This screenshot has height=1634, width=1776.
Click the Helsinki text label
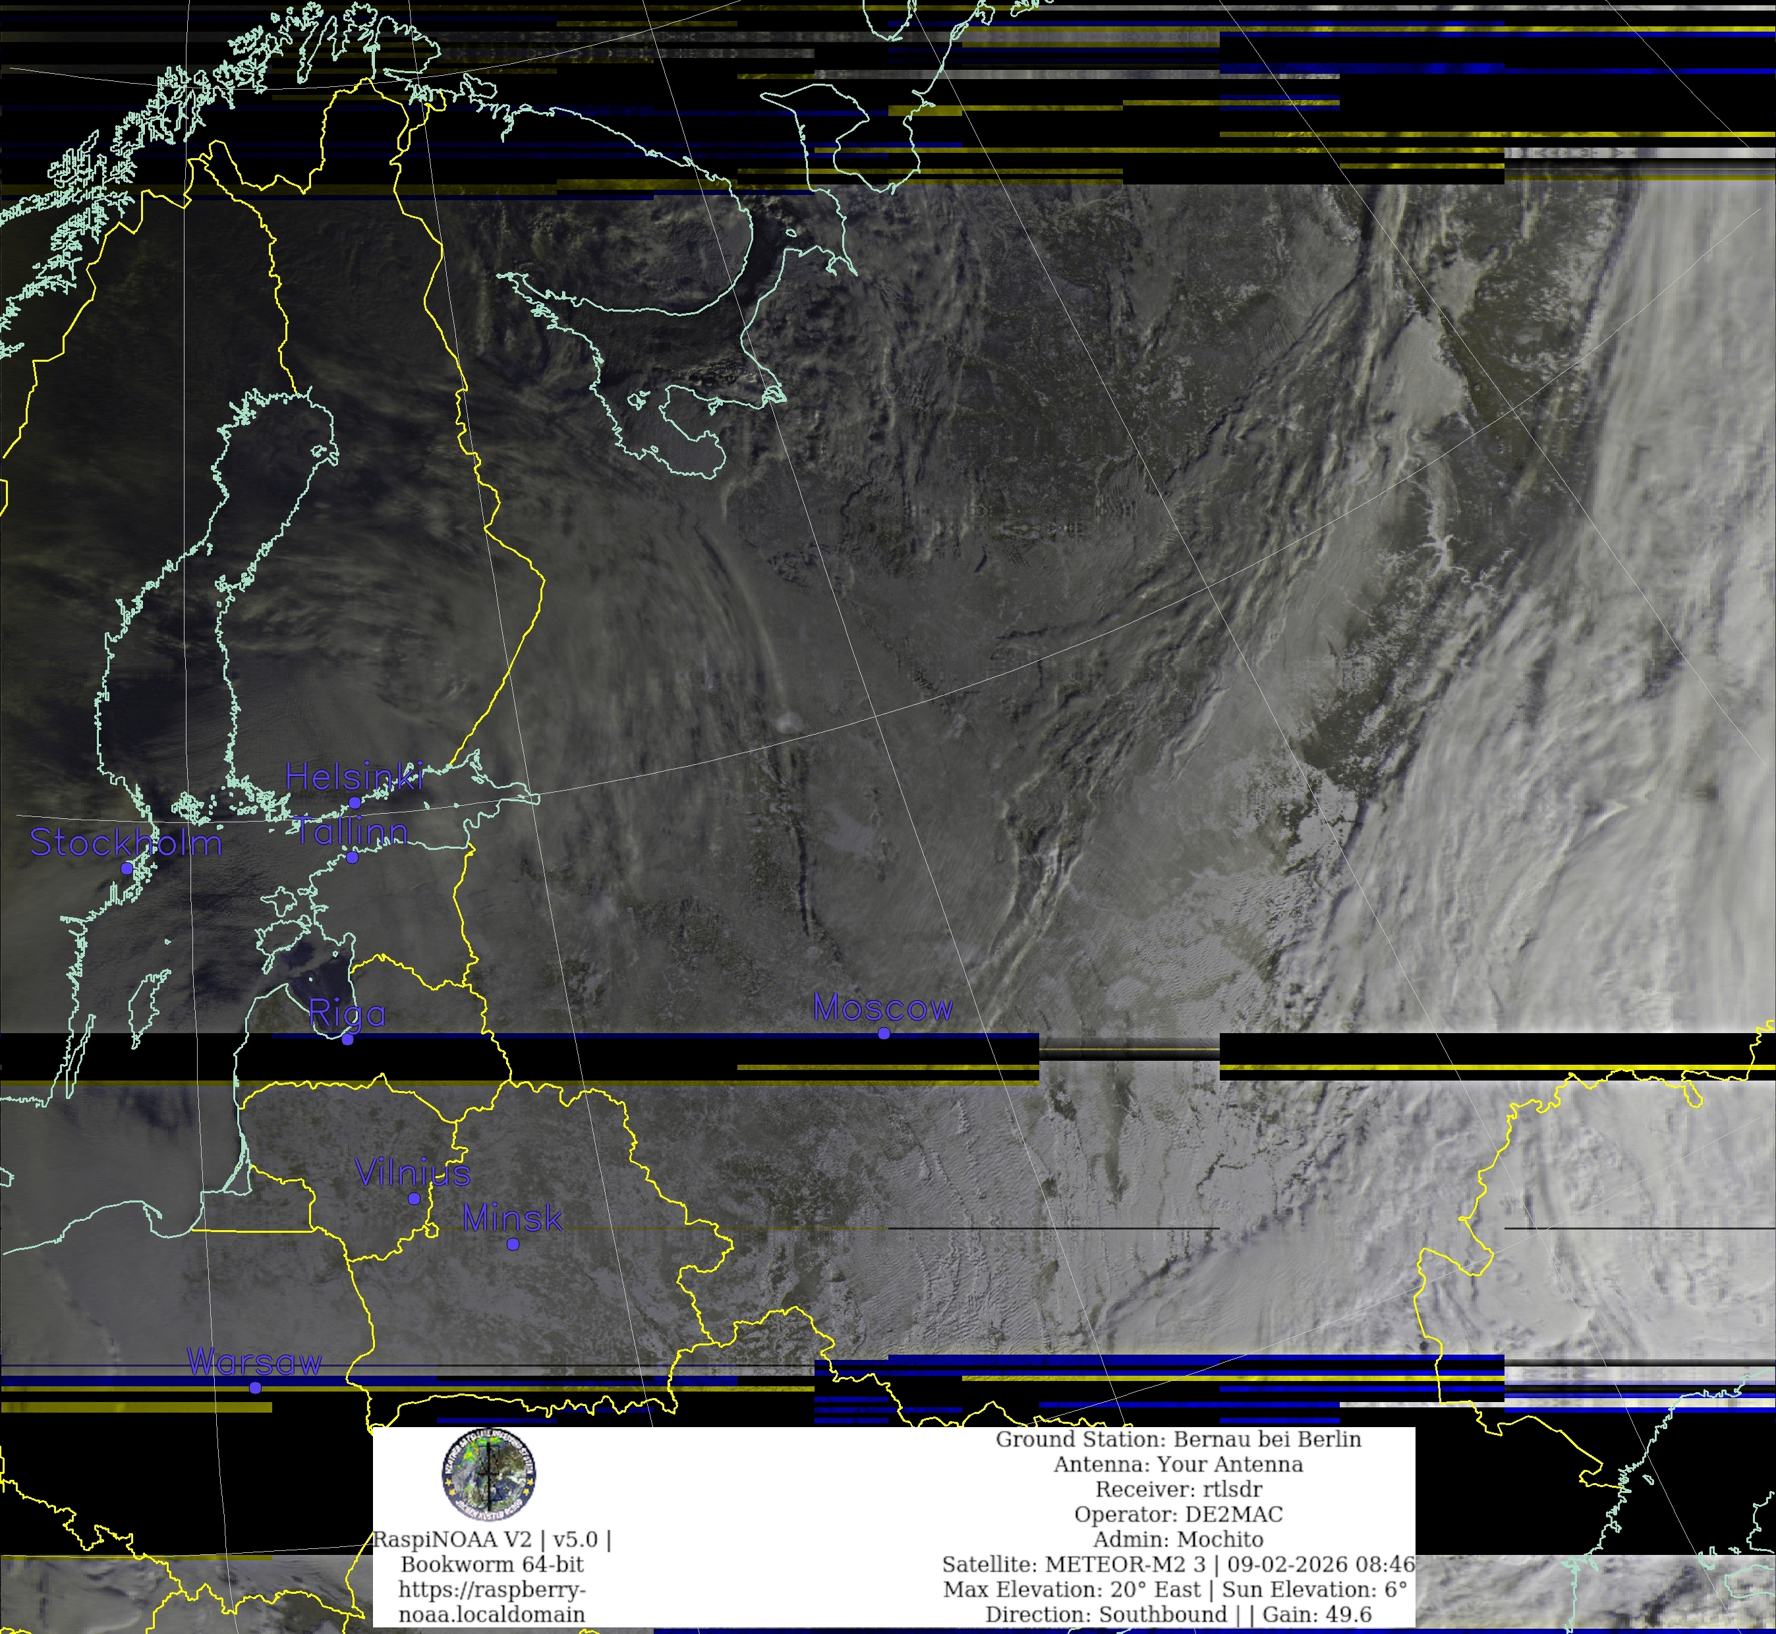click(x=354, y=776)
